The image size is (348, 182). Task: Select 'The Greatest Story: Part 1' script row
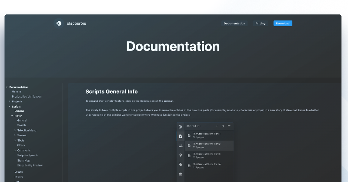[209, 135]
